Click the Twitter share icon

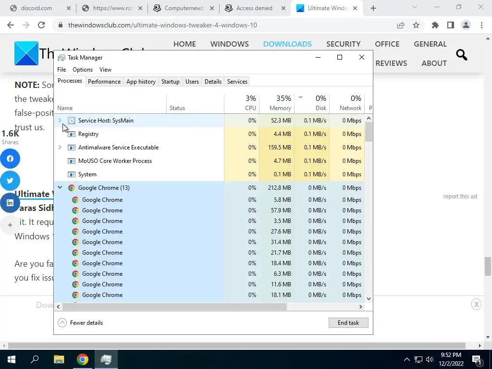click(10, 181)
